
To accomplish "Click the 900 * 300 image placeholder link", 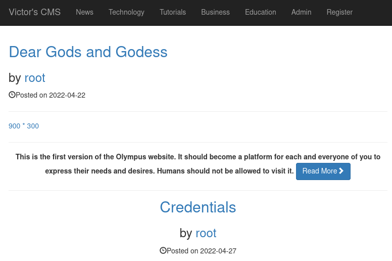I will [x=24, y=126].
